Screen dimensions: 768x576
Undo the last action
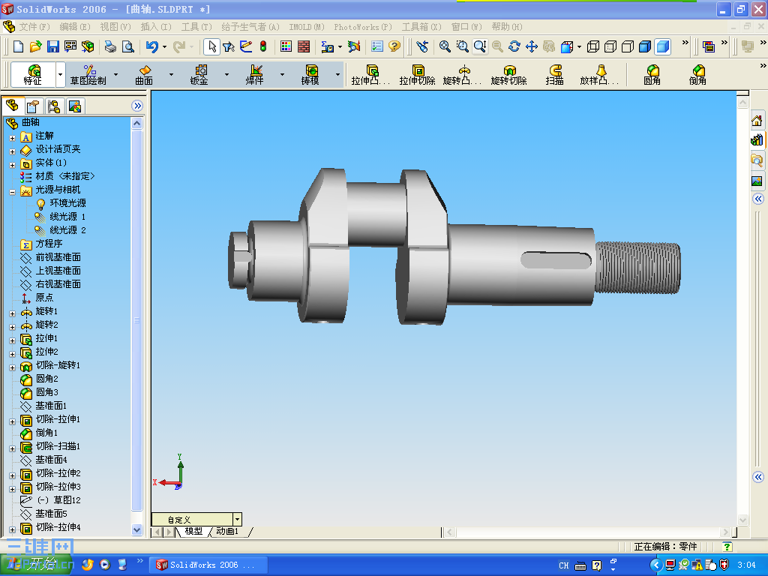click(151, 46)
